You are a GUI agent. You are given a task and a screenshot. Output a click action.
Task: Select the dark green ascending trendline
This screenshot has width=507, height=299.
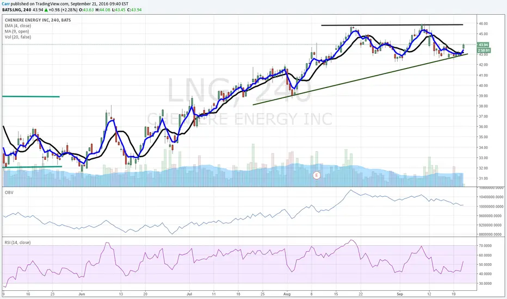click(x=360, y=79)
